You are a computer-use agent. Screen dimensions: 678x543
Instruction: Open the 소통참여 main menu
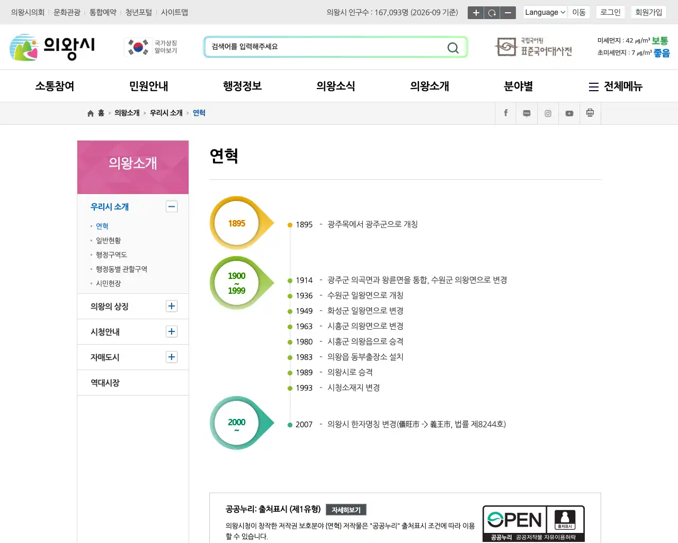[55, 86]
